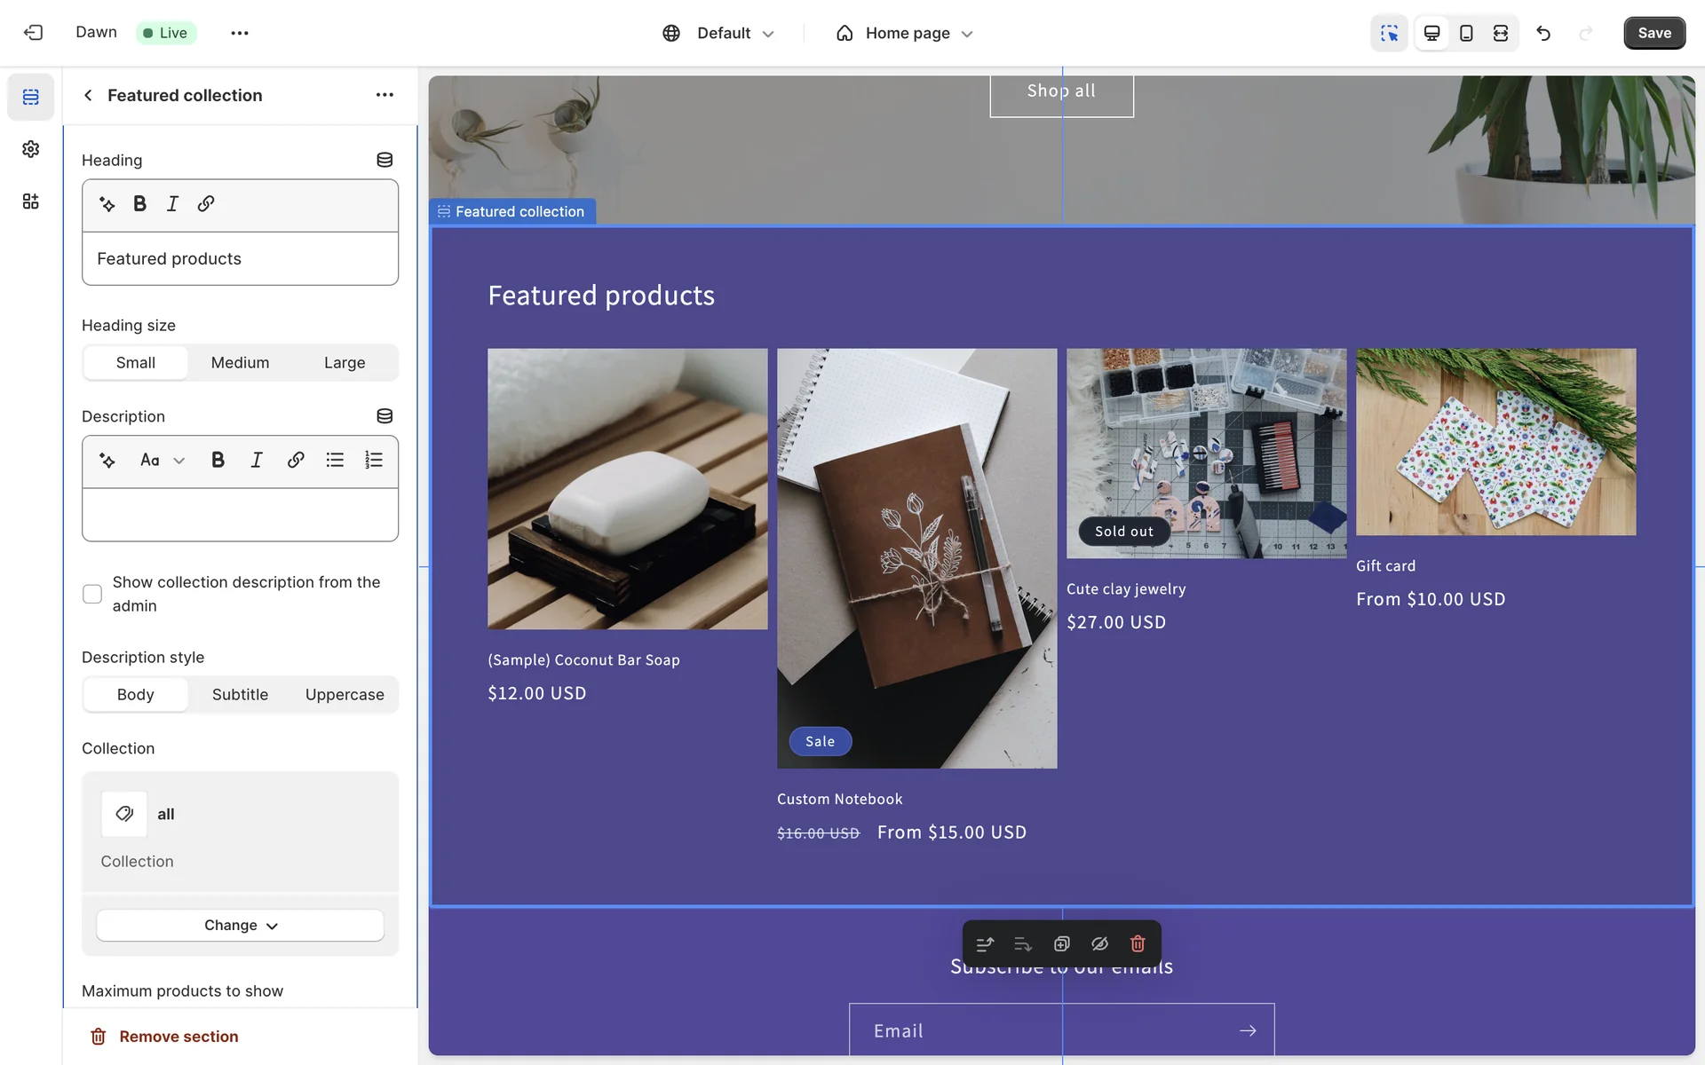Open the Home page selector dropdown
This screenshot has height=1065, width=1705.
tap(906, 33)
